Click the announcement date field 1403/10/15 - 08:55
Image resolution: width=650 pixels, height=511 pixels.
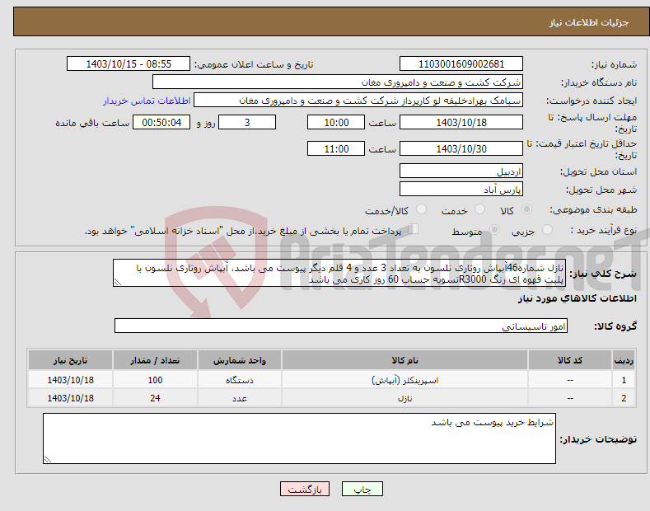click(129, 64)
